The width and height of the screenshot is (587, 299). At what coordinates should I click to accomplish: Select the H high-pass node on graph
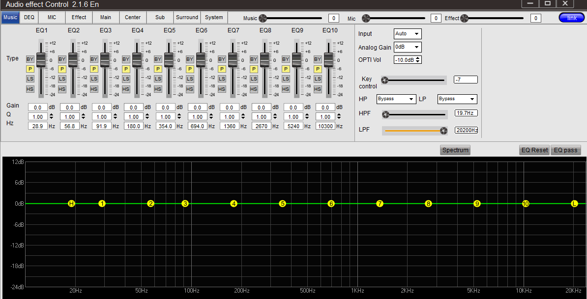pyautogui.click(x=71, y=203)
